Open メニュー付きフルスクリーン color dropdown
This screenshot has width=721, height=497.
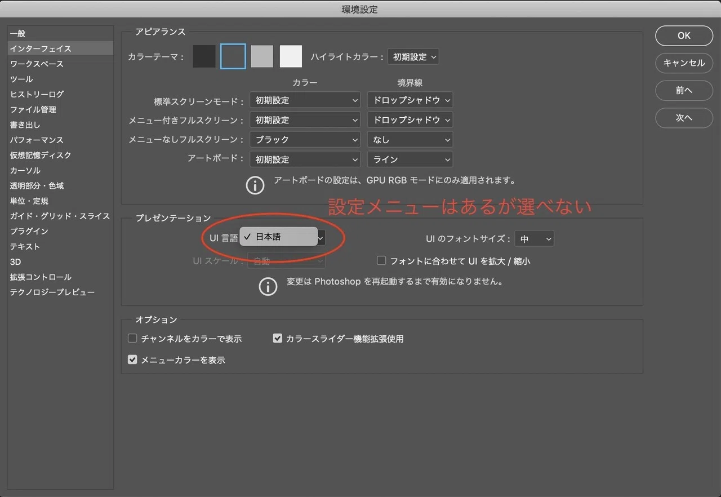point(305,120)
